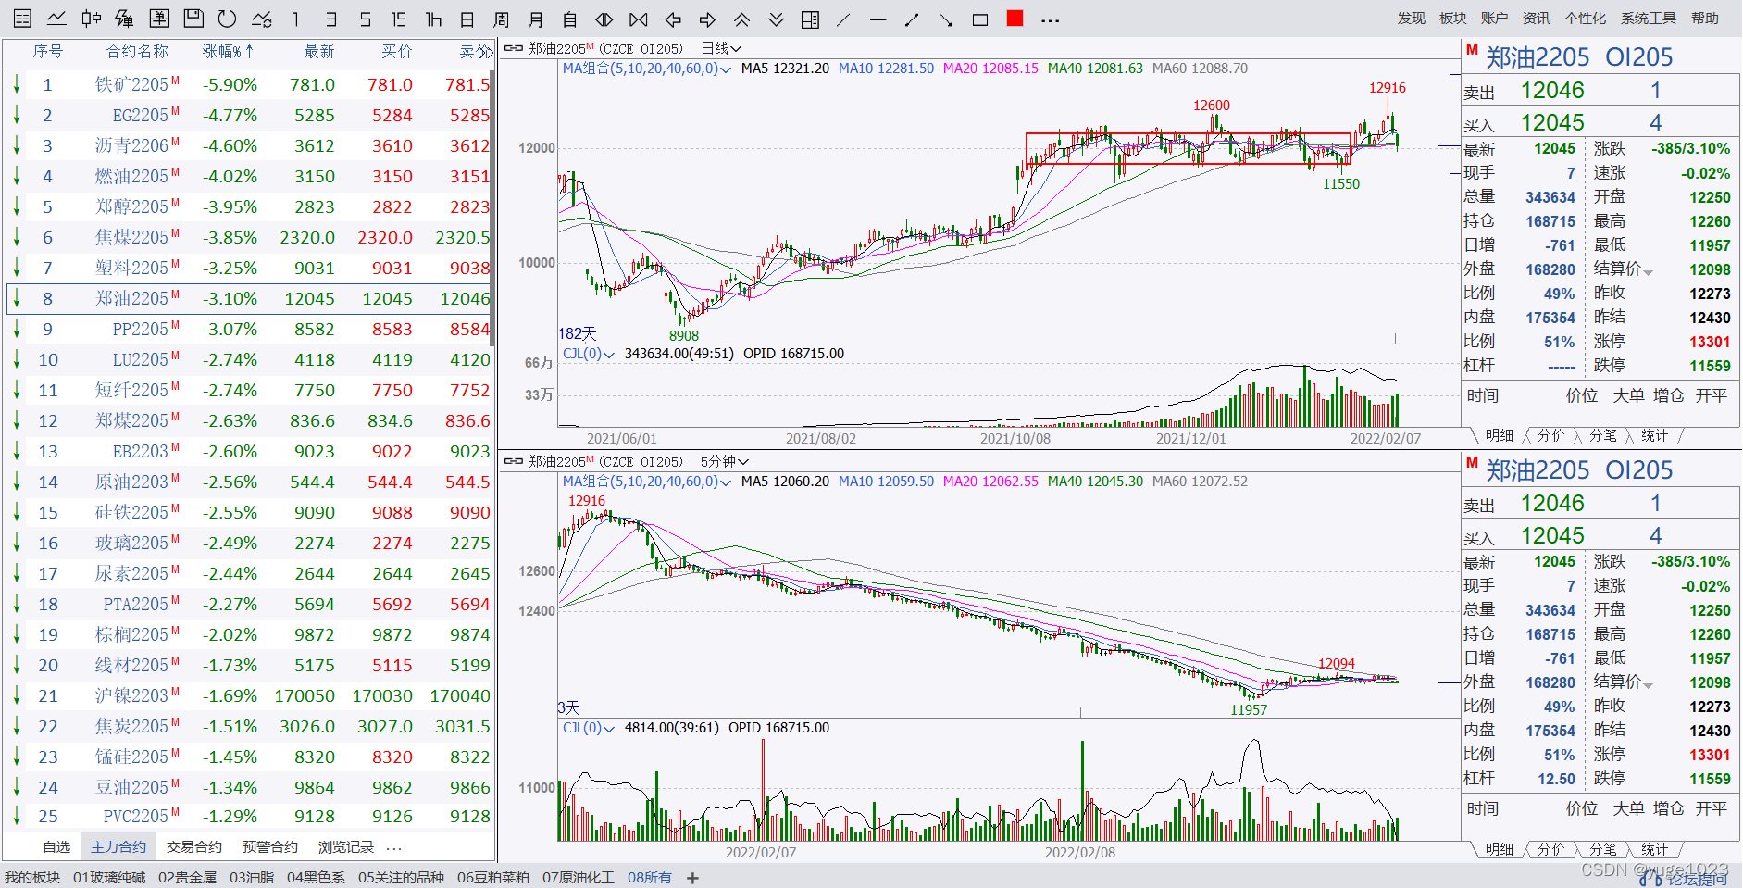Switch to the 预警合约 tab

click(x=269, y=847)
